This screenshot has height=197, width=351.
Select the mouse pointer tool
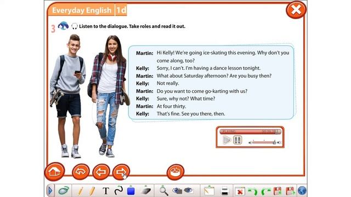(64, 191)
